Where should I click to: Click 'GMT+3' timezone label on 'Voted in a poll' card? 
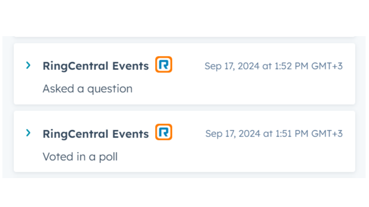coord(327,134)
